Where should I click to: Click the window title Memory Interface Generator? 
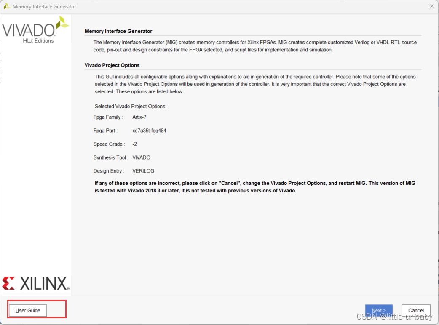coord(44,6)
